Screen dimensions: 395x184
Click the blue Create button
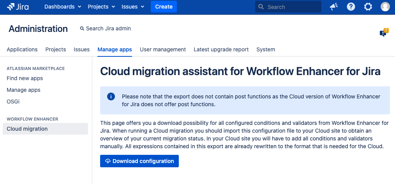click(x=164, y=7)
